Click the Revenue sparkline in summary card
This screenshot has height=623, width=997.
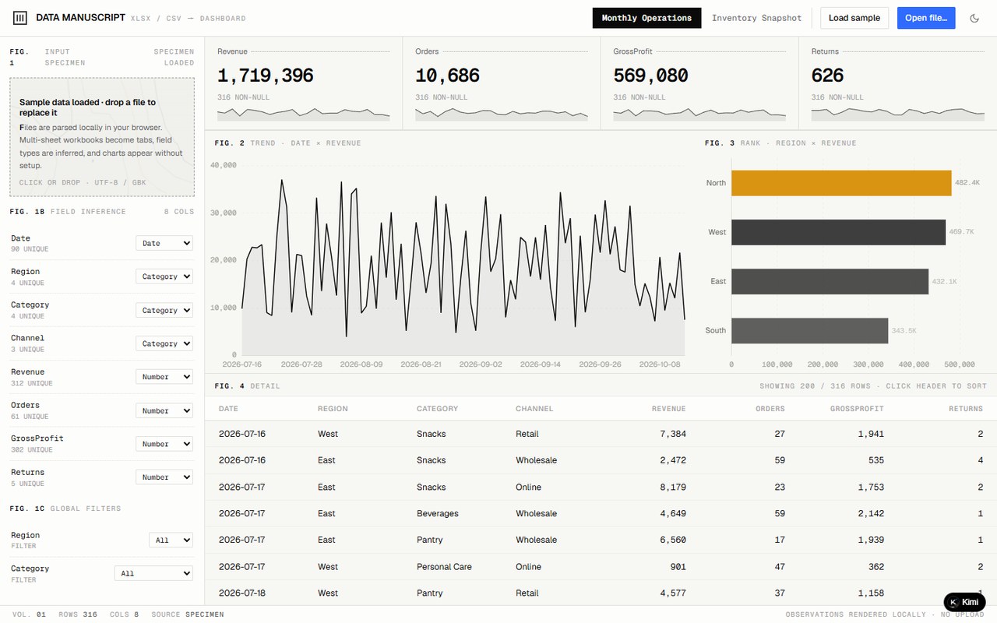303,114
